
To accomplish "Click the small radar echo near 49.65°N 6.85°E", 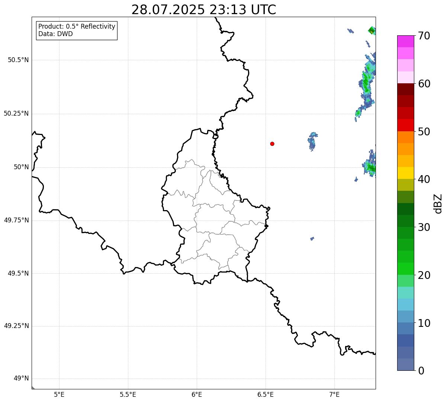I will pos(312,238).
